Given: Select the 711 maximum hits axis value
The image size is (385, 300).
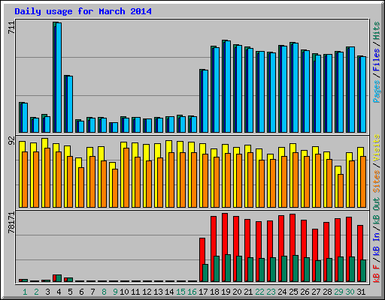Looking at the screenshot, I should [11, 27].
